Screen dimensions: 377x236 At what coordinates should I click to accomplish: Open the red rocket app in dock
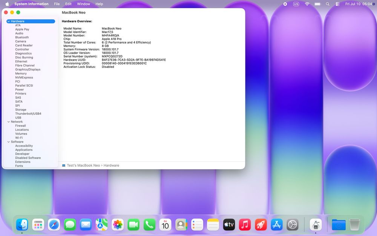click(261, 225)
